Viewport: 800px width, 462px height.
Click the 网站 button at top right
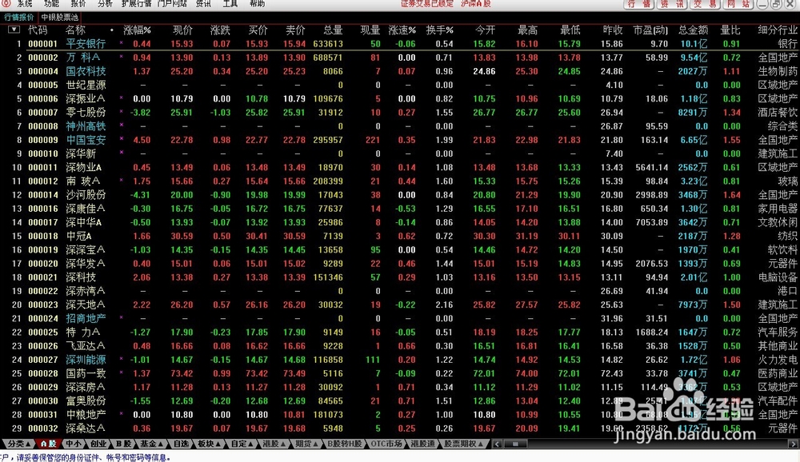tap(738, 4)
